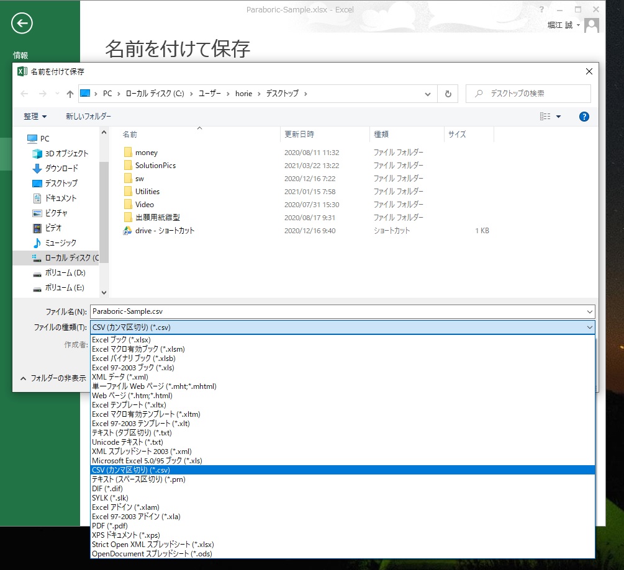Click the Excel backstage back arrow
Viewport: 624px width, 570px height.
click(x=22, y=23)
